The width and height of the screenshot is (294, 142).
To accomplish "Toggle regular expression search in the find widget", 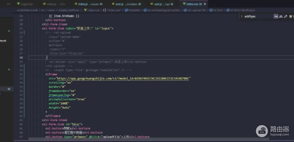I will (286, 16).
